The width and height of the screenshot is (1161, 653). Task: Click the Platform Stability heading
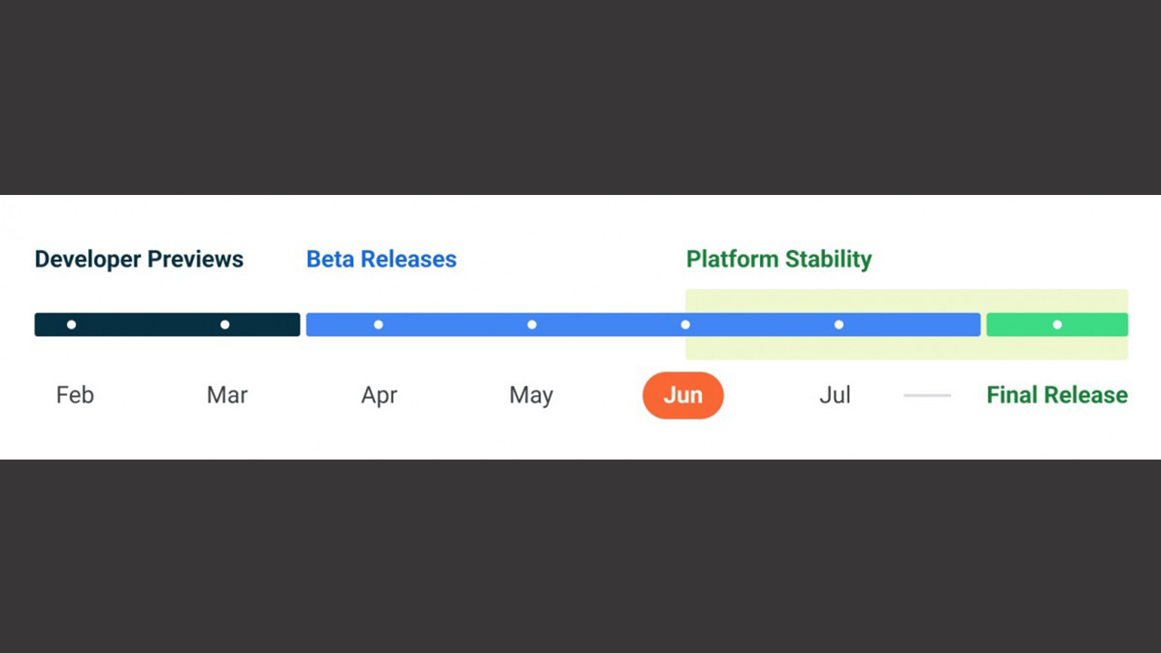coord(779,259)
